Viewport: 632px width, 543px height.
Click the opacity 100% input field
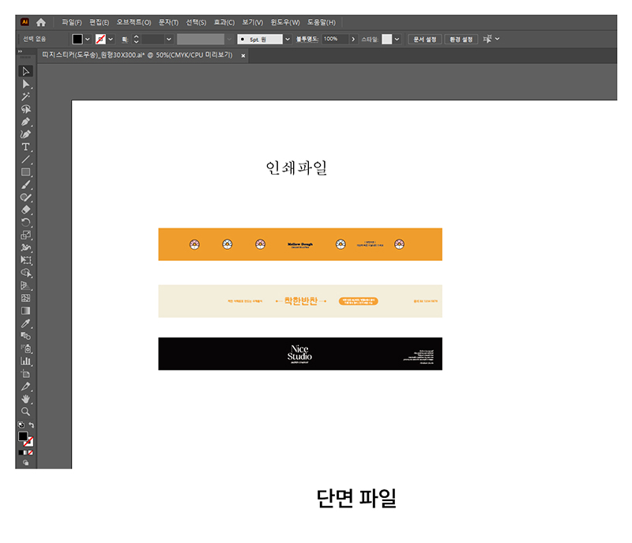coord(331,39)
